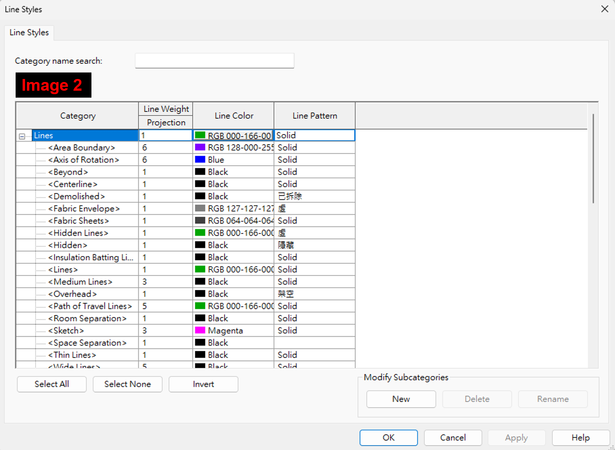Select the Centerline category row
615x450 pixels.
click(72, 184)
